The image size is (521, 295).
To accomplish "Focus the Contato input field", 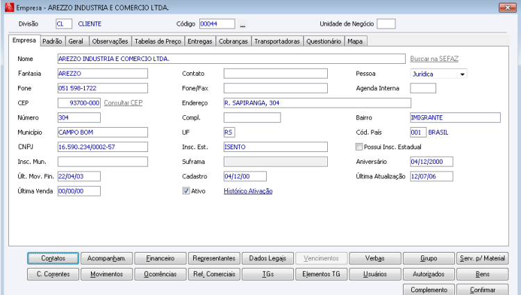I will pos(276,74).
